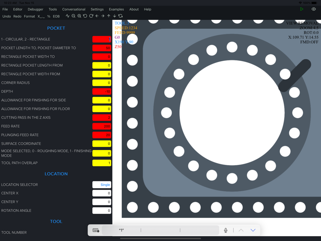Open the Location Selector Single dropdown

click(x=102, y=185)
